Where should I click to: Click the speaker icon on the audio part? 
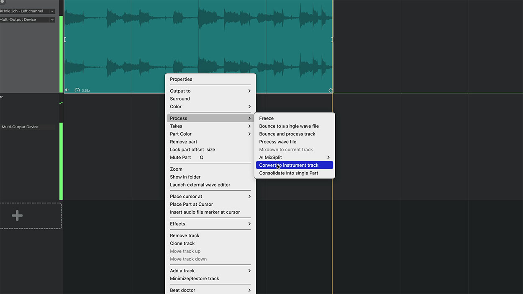click(67, 90)
